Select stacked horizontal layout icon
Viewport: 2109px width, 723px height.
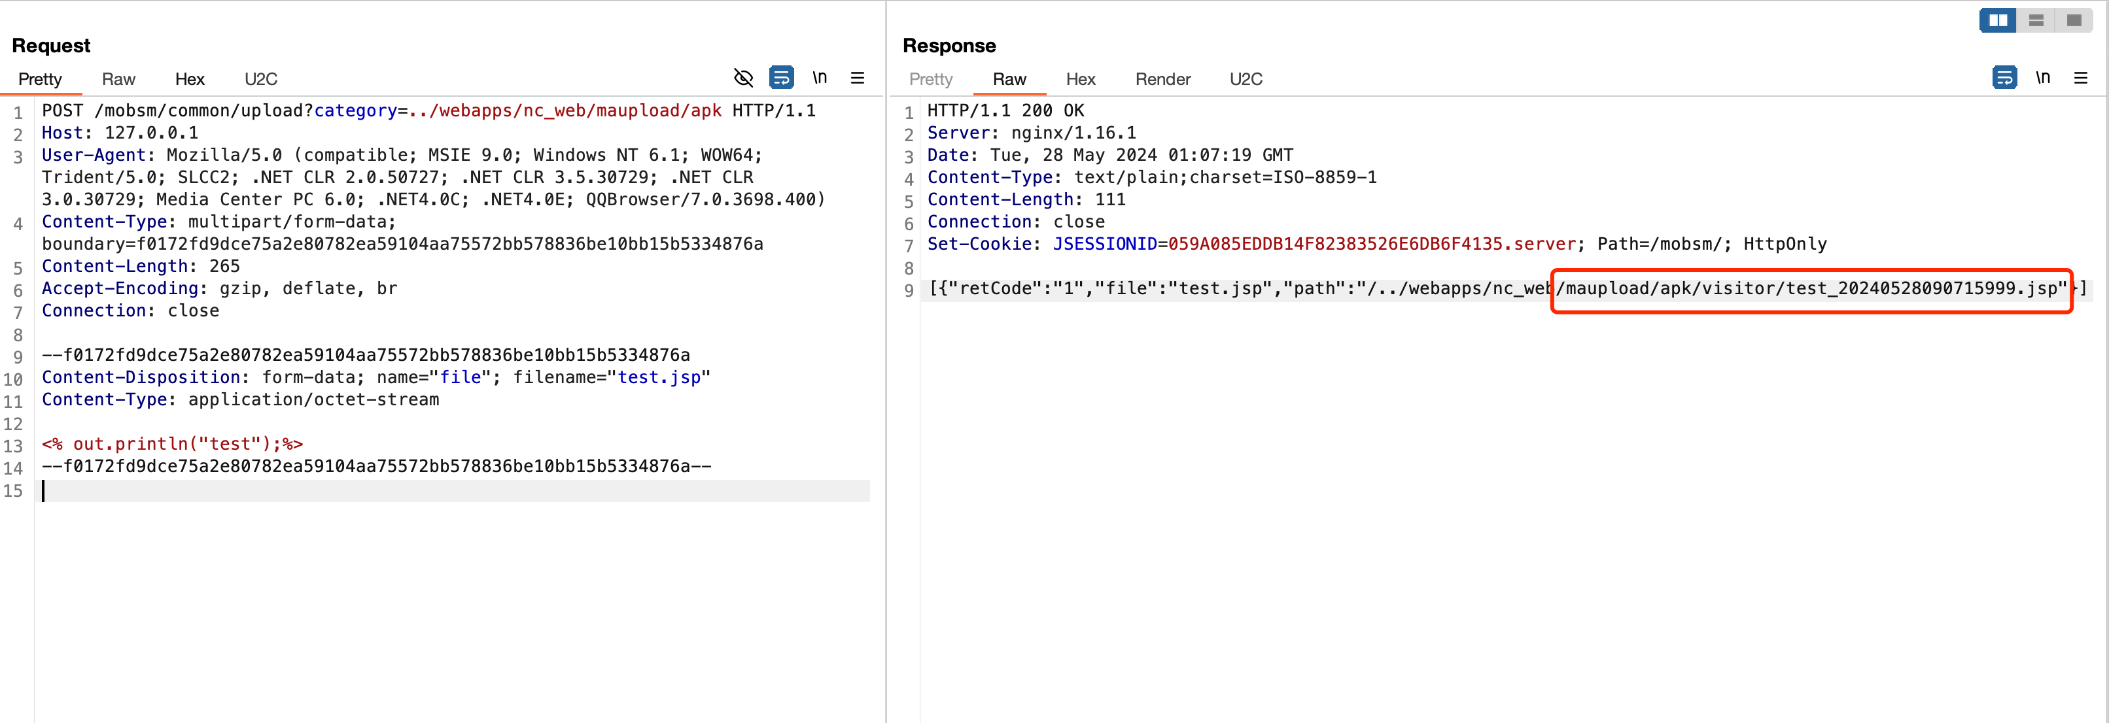pyautogui.click(x=2036, y=20)
